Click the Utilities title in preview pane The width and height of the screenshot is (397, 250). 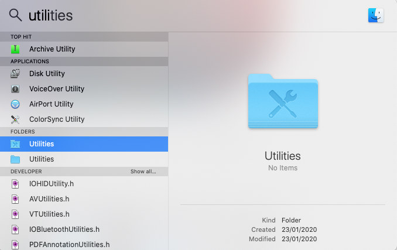tap(282, 156)
